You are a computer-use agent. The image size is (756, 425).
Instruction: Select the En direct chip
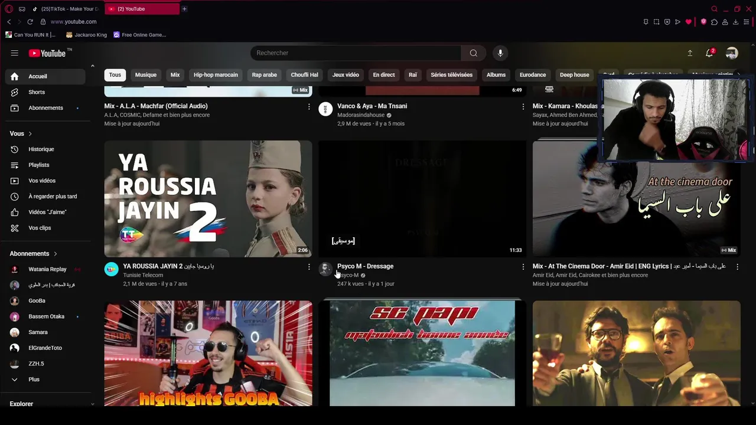click(x=384, y=75)
